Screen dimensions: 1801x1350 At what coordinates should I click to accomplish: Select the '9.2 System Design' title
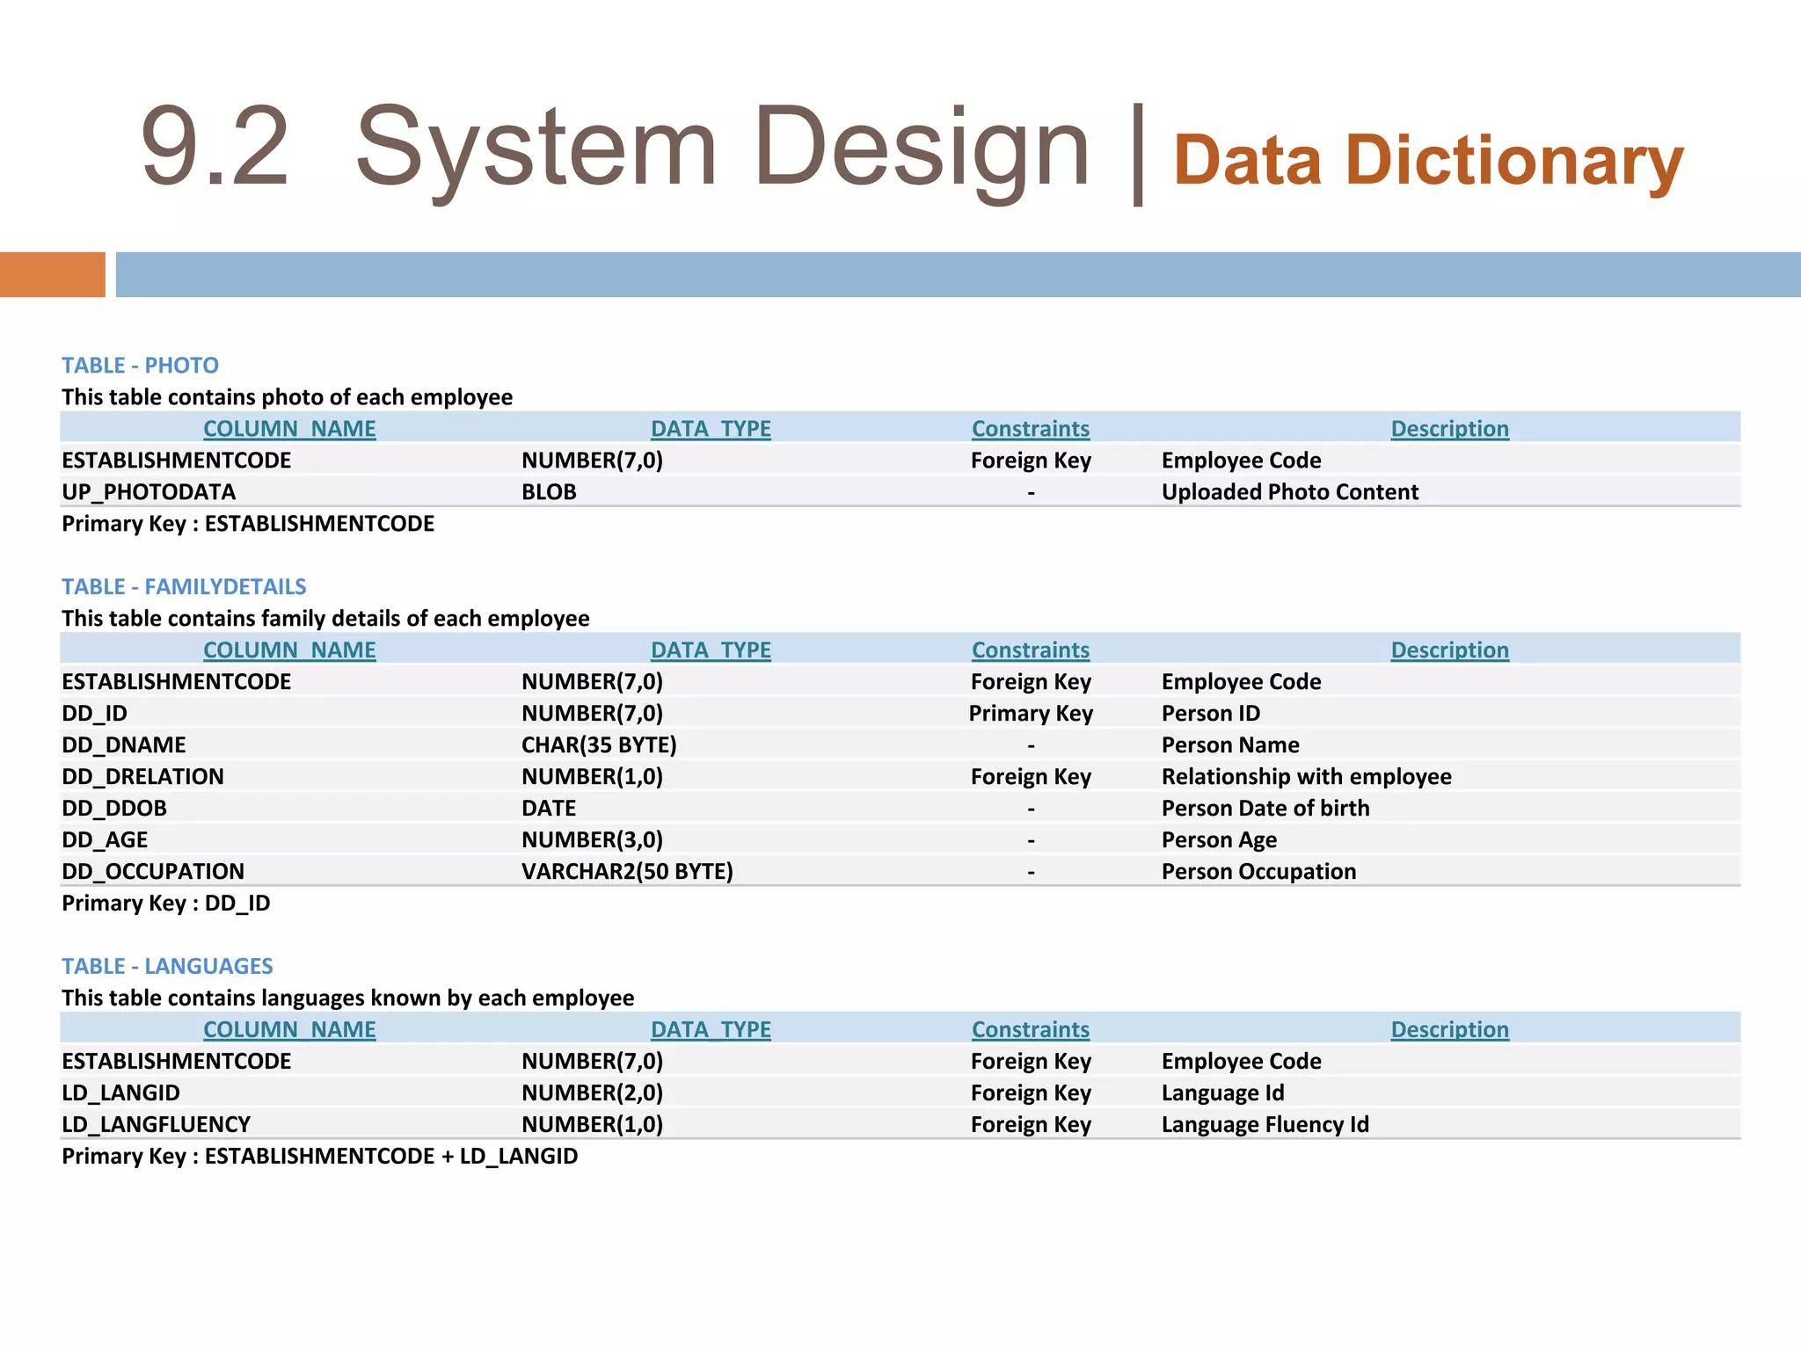[x=616, y=148]
